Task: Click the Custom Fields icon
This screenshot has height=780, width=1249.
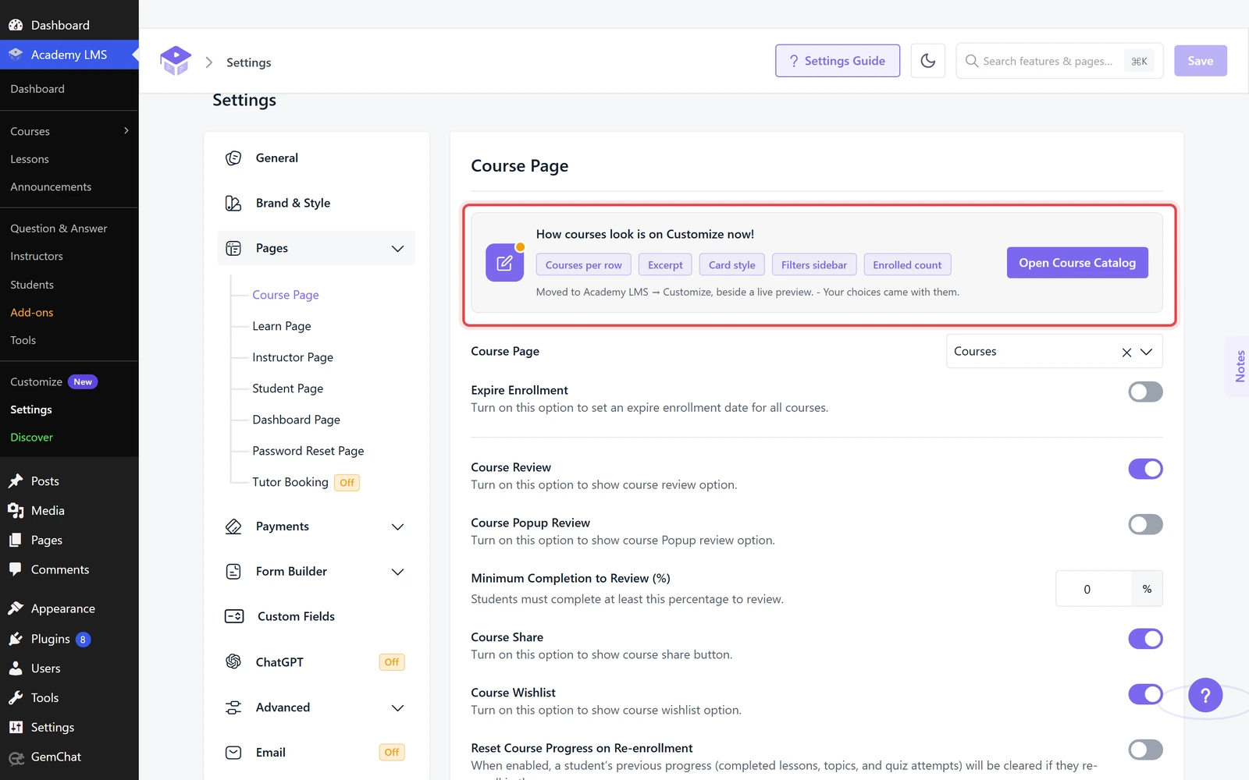Action: click(234, 616)
